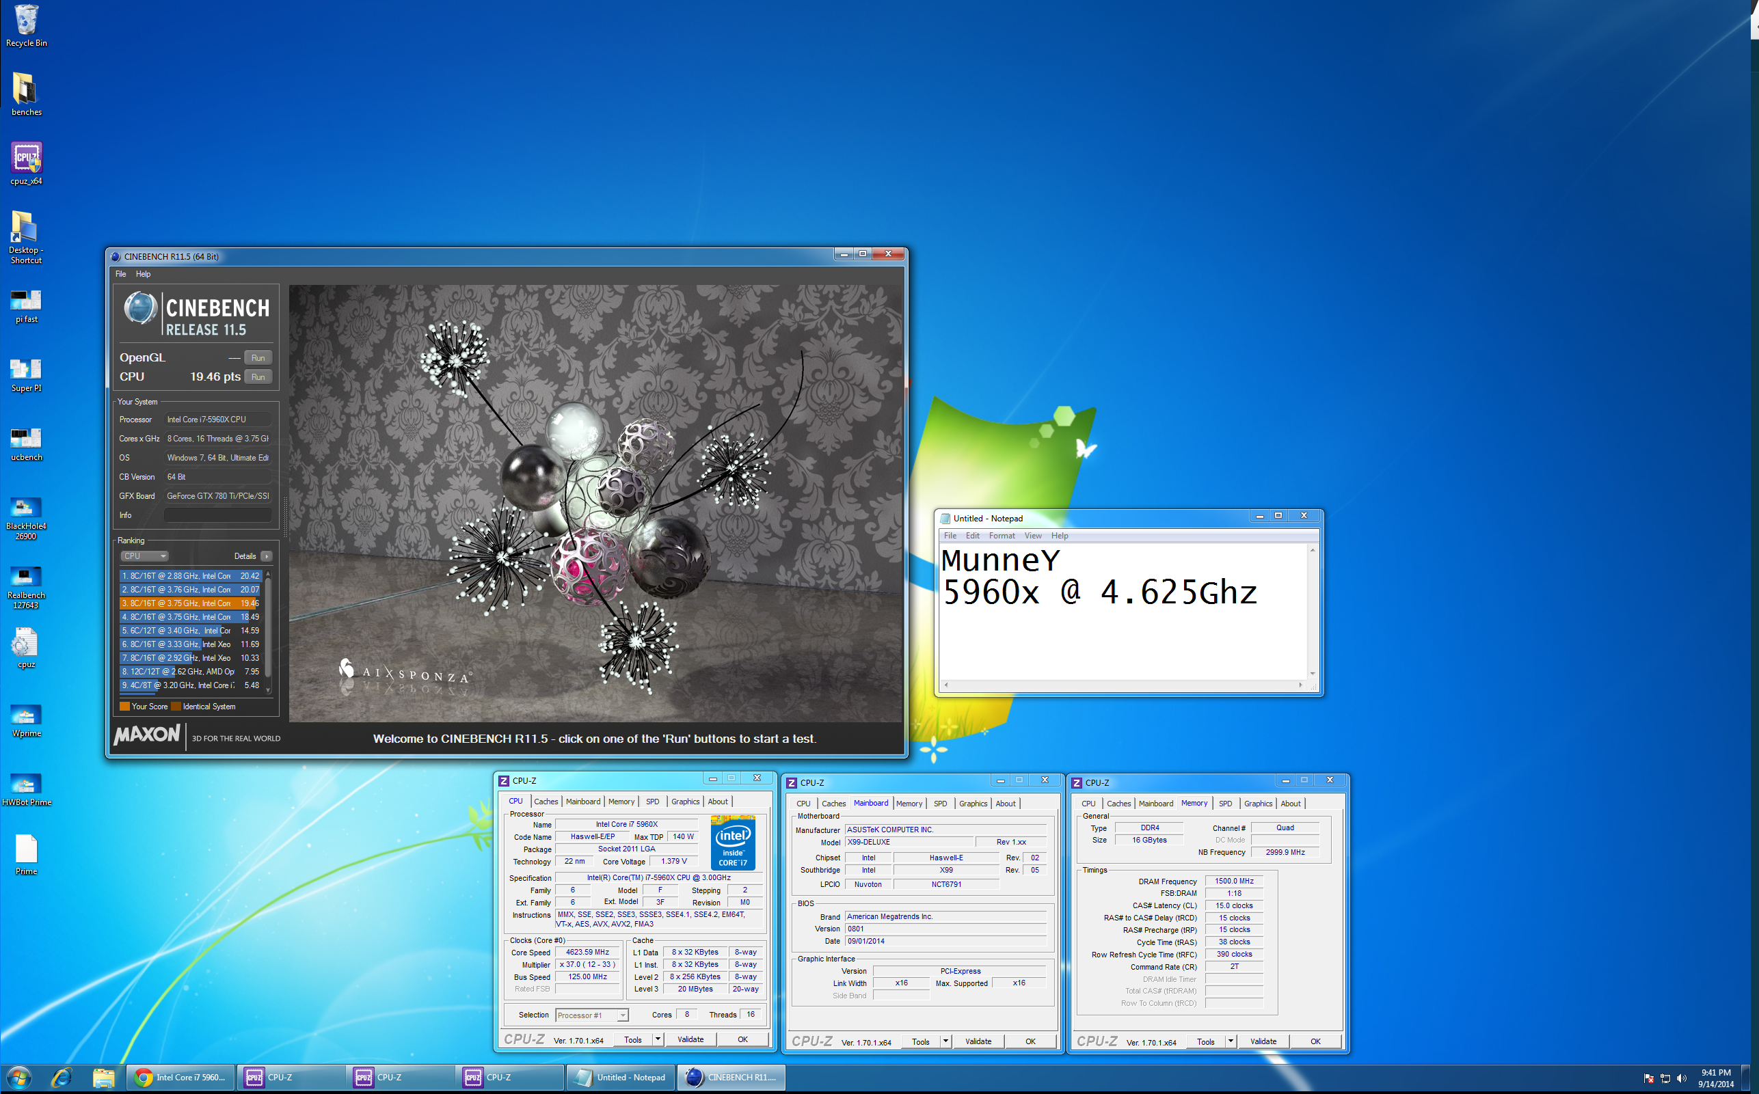The image size is (1759, 1094).
Task: Click the Details arrow in Cinebench Ranking
Action: (x=267, y=556)
